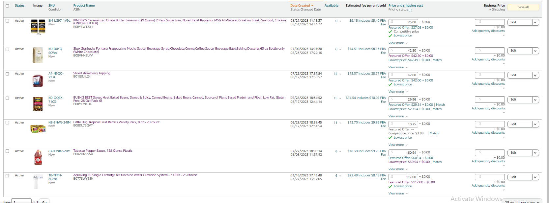Click Pricing status info icon
The image size is (549, 203).
[x=410, y=10]
